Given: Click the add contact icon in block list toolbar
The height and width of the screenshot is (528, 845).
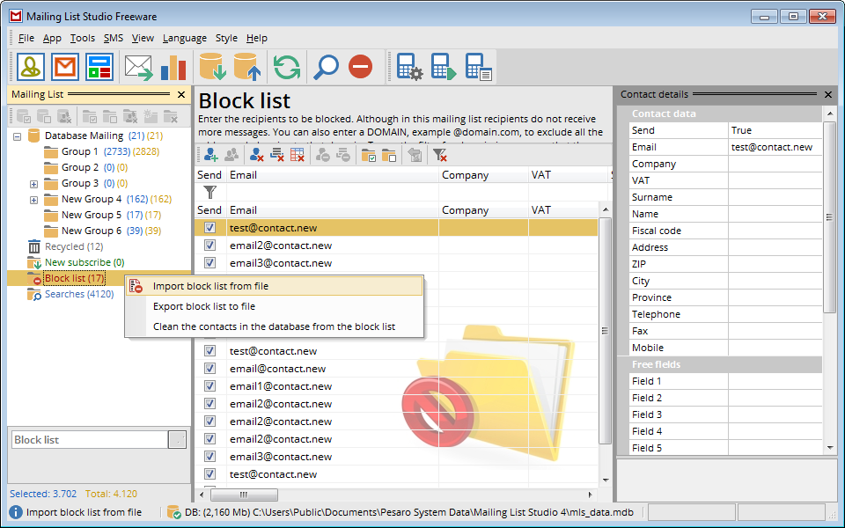Looking at the screenshot, I should [x=211, y=155].
